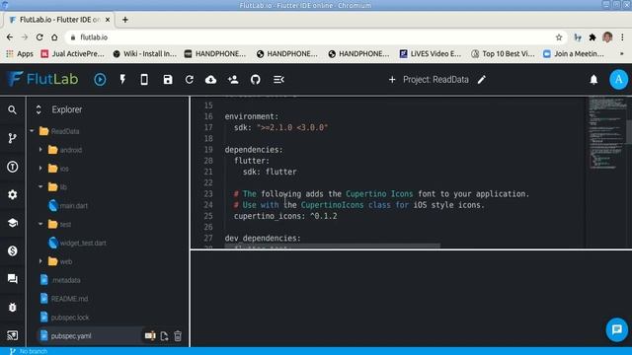Open the Apps bookmarks shortcut
This screenshot has width=632, height=355.
pyautogui.click(x=20, y=53)
